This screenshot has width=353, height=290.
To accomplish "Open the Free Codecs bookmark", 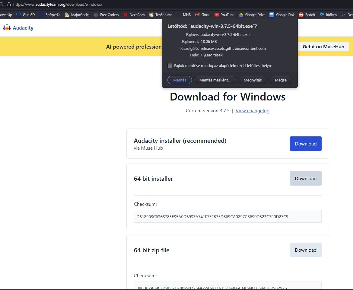I will tap(106, 14).
